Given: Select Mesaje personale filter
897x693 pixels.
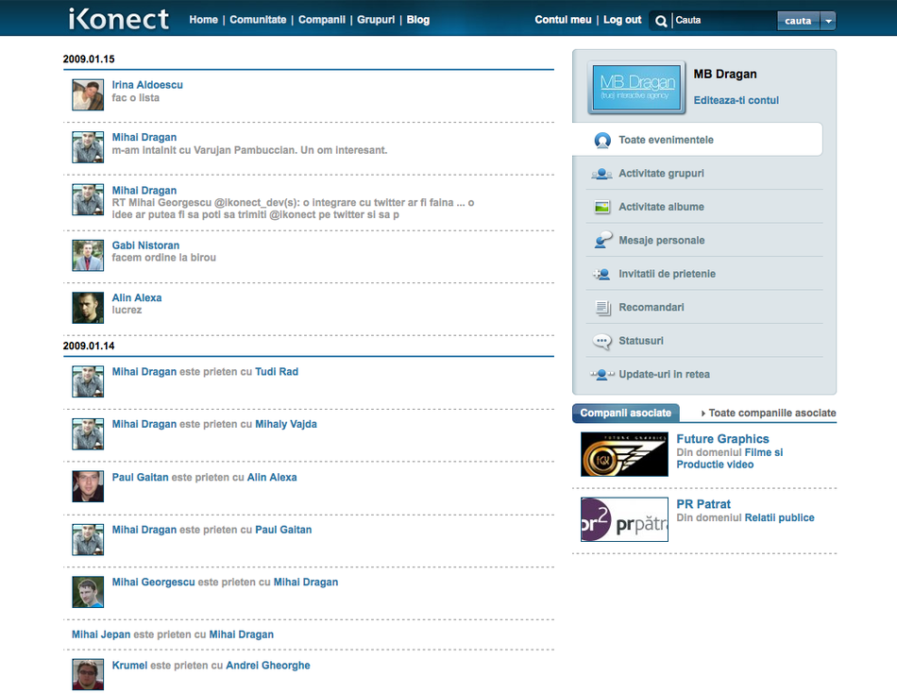Looking at the screenshot, I should pos(662,241).
